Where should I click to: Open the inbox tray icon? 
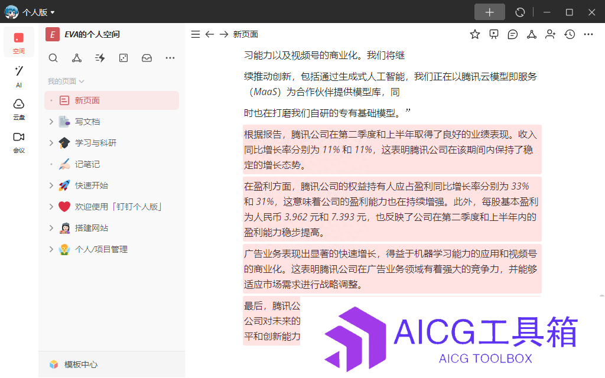point(147,58)
